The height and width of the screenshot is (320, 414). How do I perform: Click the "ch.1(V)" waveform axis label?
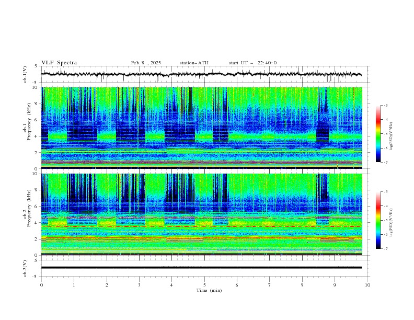click(25, 74)
